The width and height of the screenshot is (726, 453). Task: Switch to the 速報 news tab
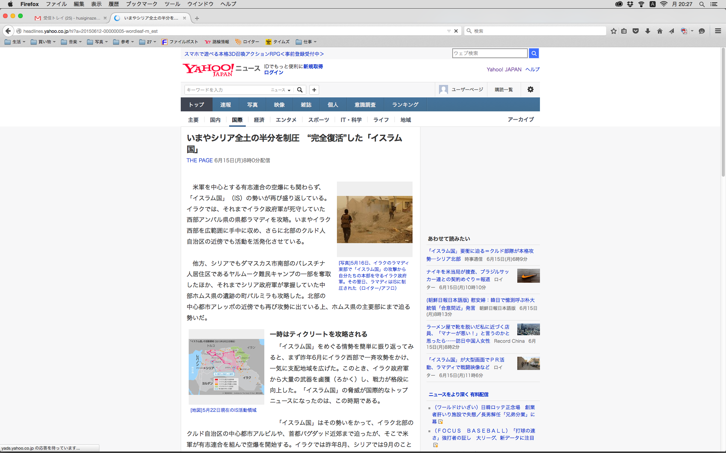pyautogui.click(x=225, y=105)
